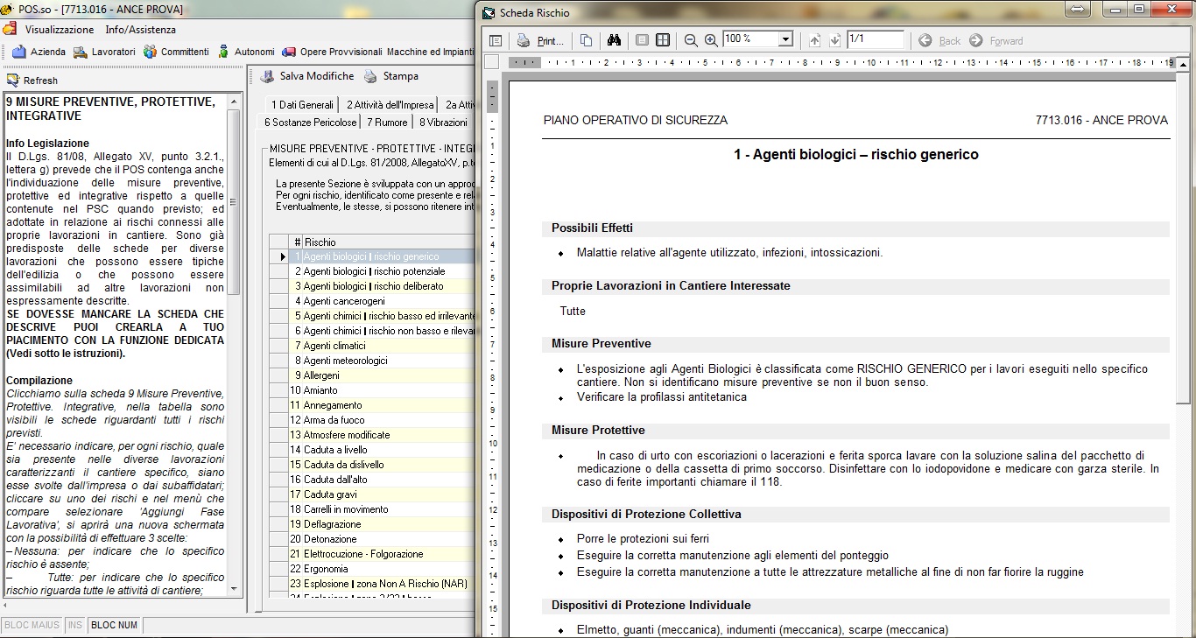This screenshot has height=638, width=1196.
Task: Click the double-arrow button in Scheda Rischio title bar
Action: tap(1076, 9)
